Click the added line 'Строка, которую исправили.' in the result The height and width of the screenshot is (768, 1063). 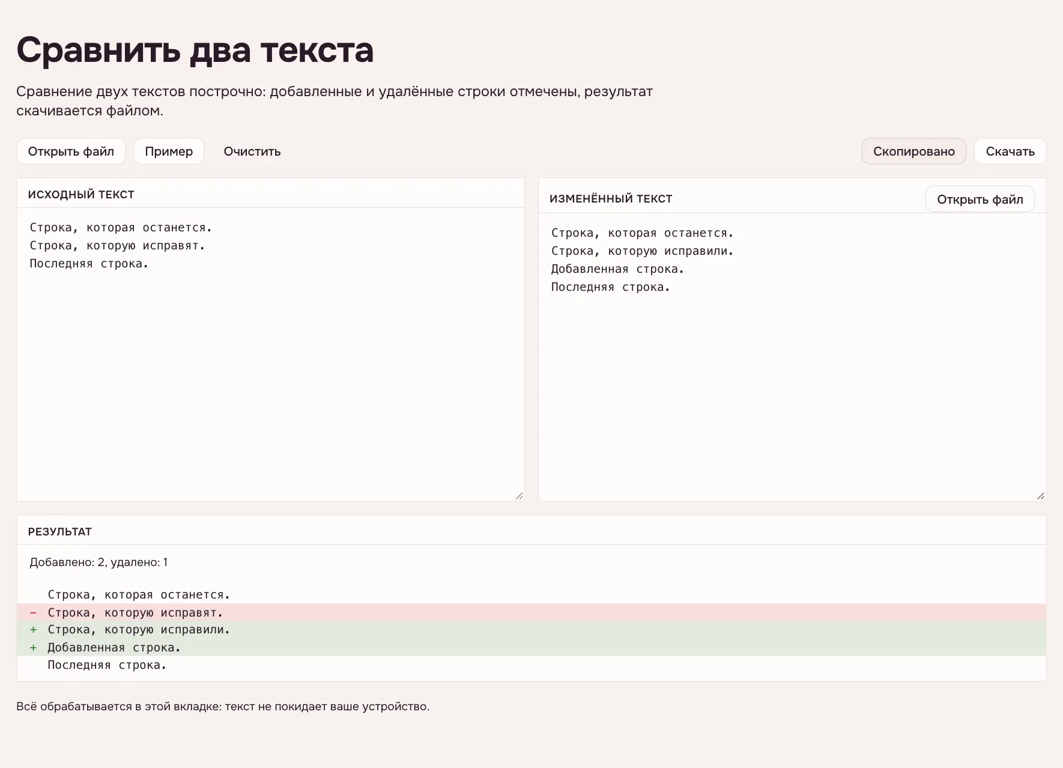pos(531,630)
